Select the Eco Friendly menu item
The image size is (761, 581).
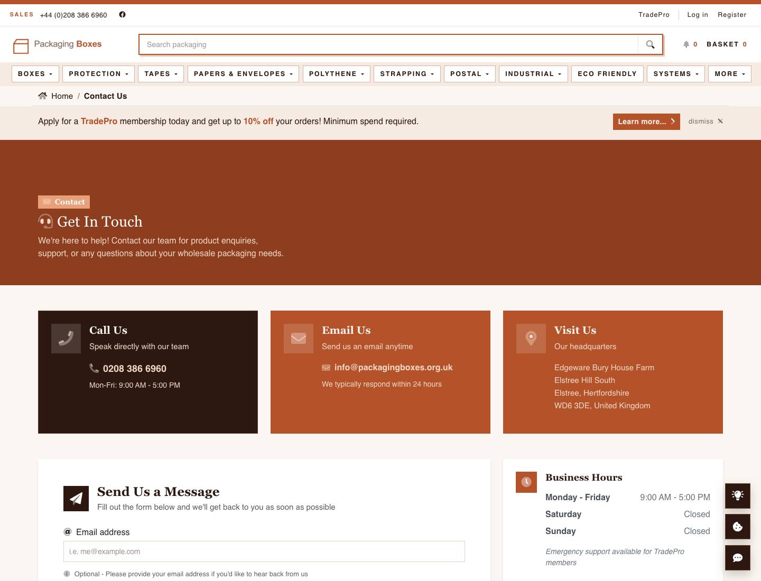point(607,74)
